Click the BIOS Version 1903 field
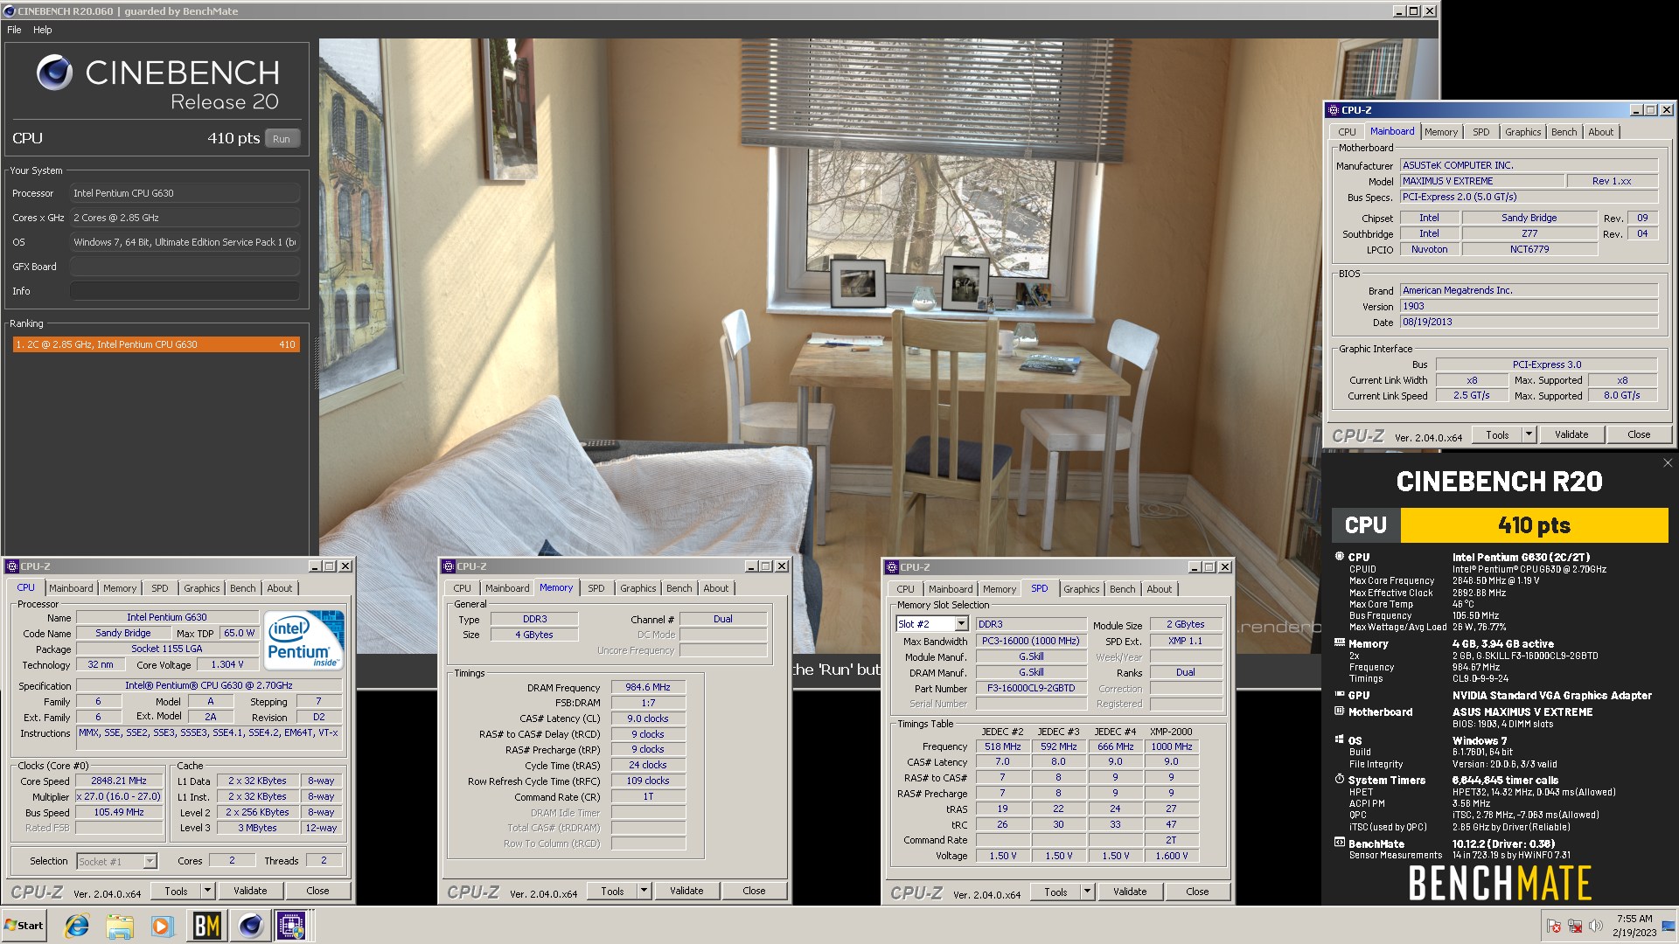This screenshot has width=1679, height=944. 1529,307
